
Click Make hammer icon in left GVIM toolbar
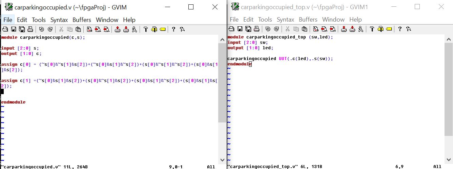click(146, 29)
